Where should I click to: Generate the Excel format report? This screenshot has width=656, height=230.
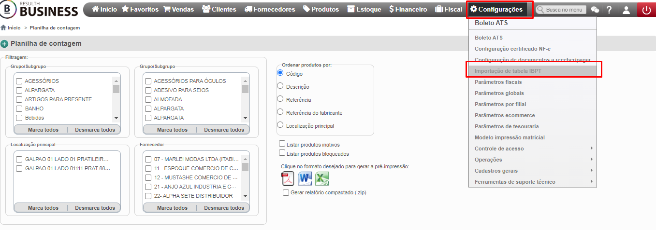click(x=322, y=179)
